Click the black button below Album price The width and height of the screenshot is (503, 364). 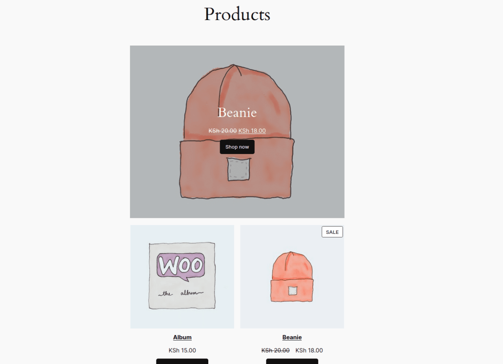point(182,361)
